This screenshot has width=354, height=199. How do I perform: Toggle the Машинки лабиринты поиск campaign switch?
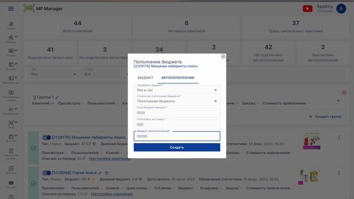pos(46,138)
